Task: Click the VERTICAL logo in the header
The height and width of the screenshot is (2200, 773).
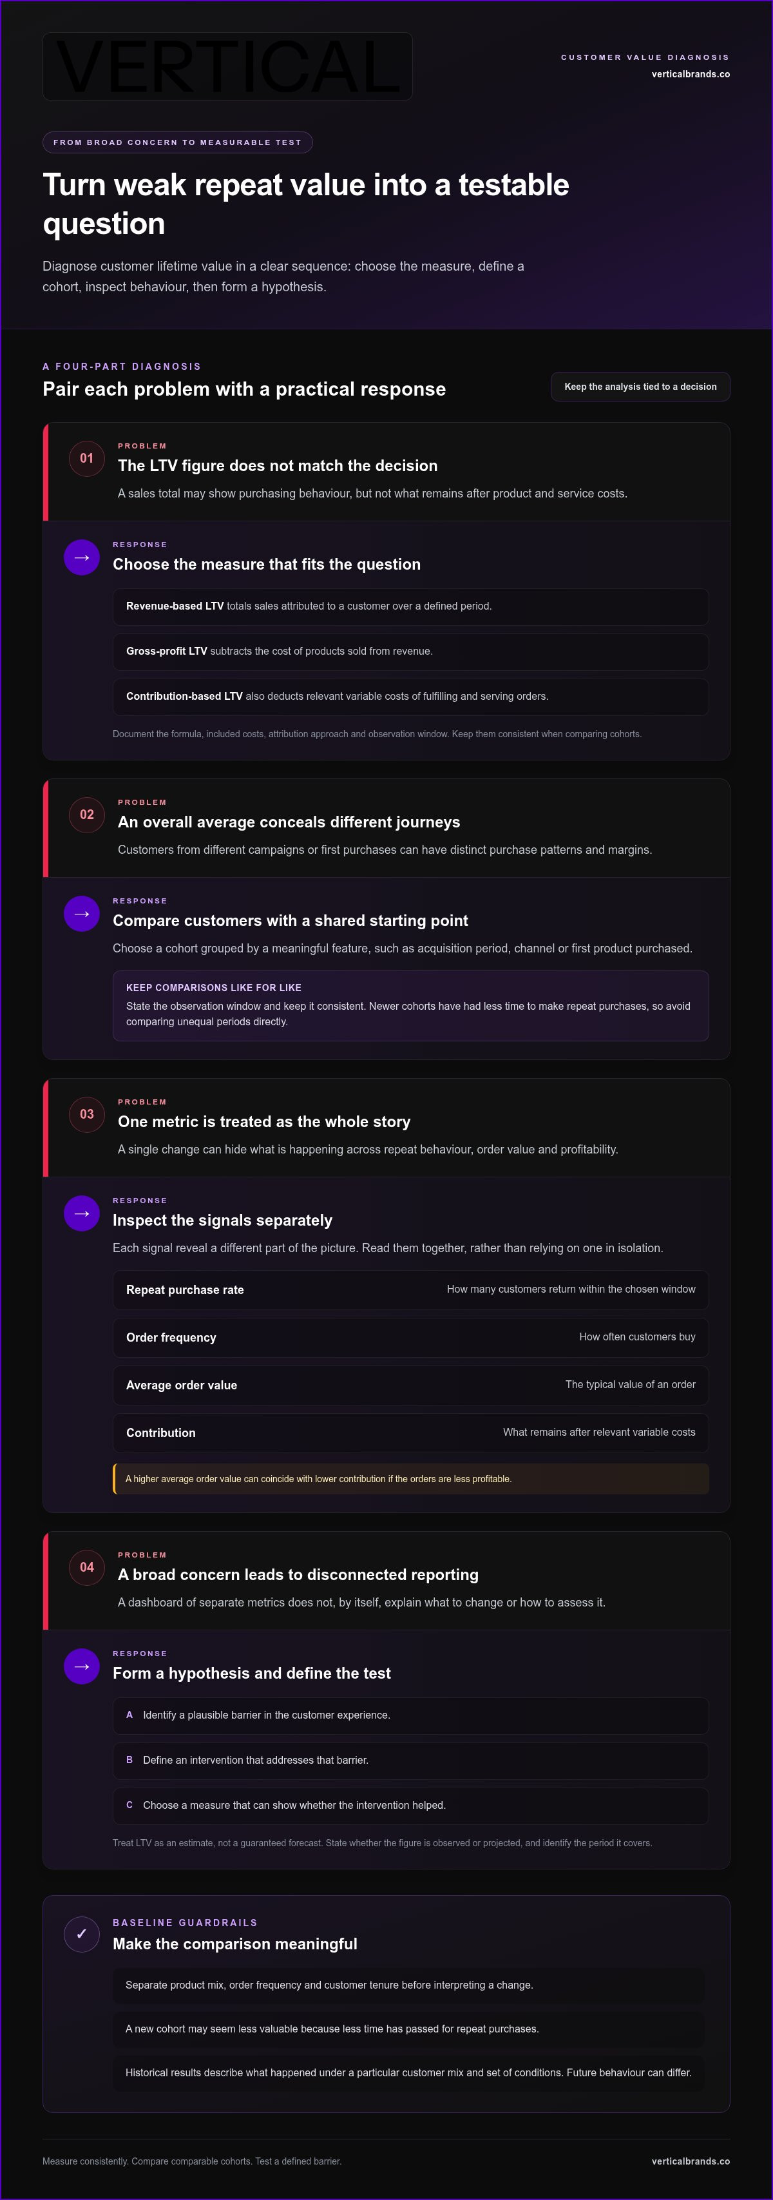Action: [227, 66]
